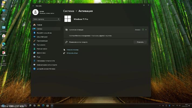The image size is (192, 108).
Task: Select the OperaSetup desktop icon
Action: pos(4,54)
